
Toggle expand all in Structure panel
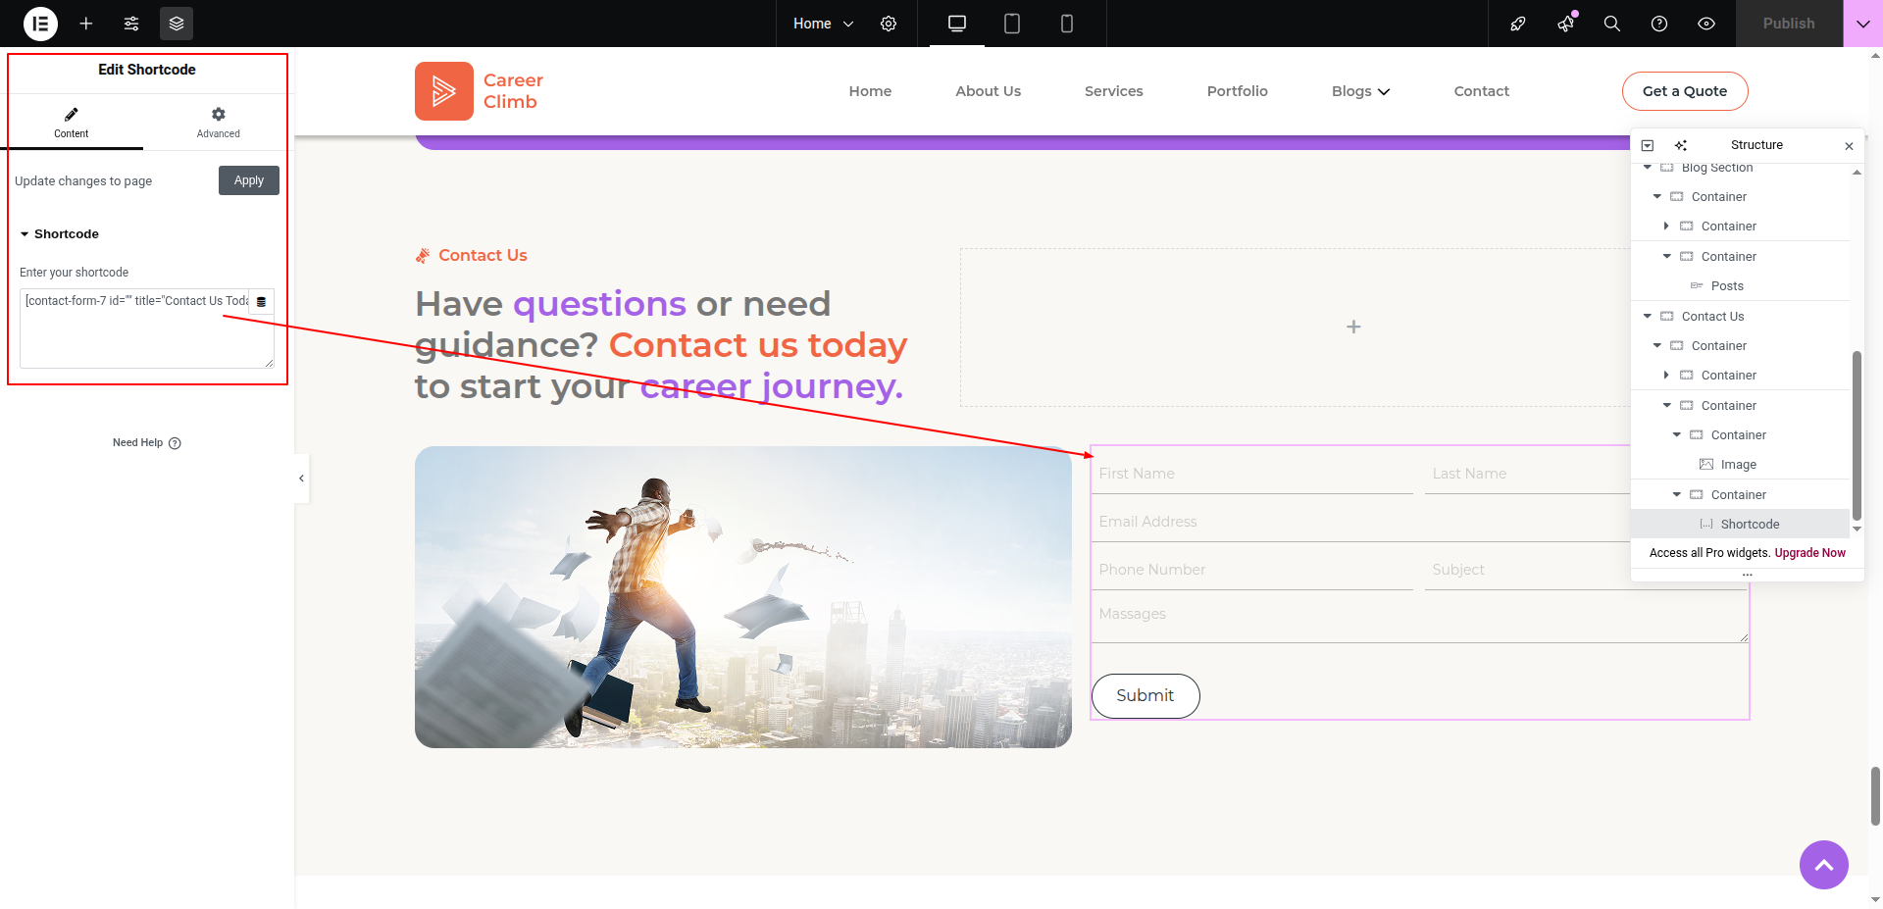(x=1648, y=145)
